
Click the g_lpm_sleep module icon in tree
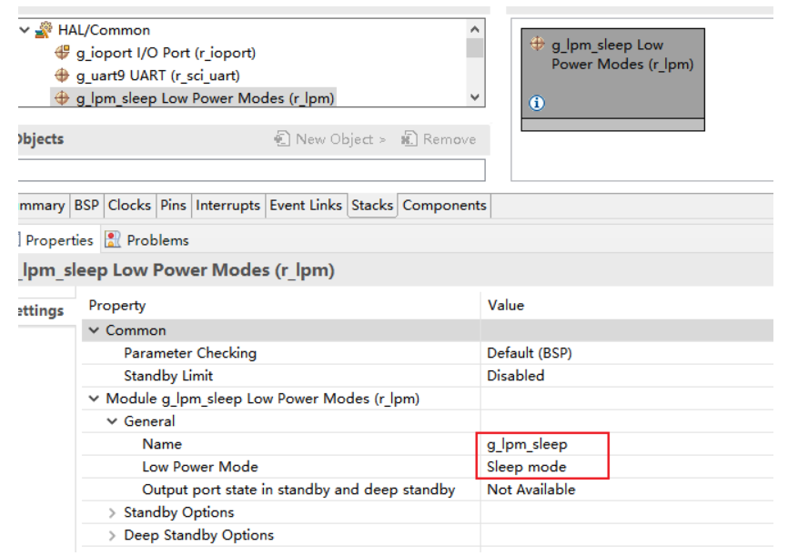(62, 97)
